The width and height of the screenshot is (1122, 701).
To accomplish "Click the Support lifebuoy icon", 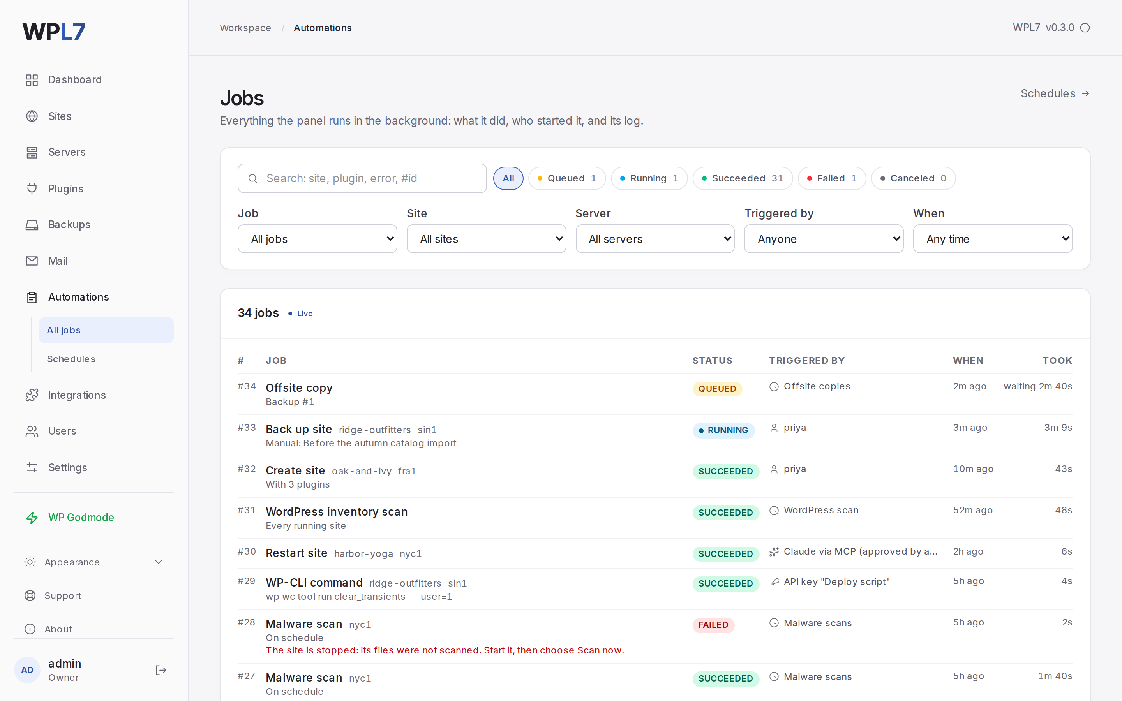I will pyautogui.click(x=30, y=596).
